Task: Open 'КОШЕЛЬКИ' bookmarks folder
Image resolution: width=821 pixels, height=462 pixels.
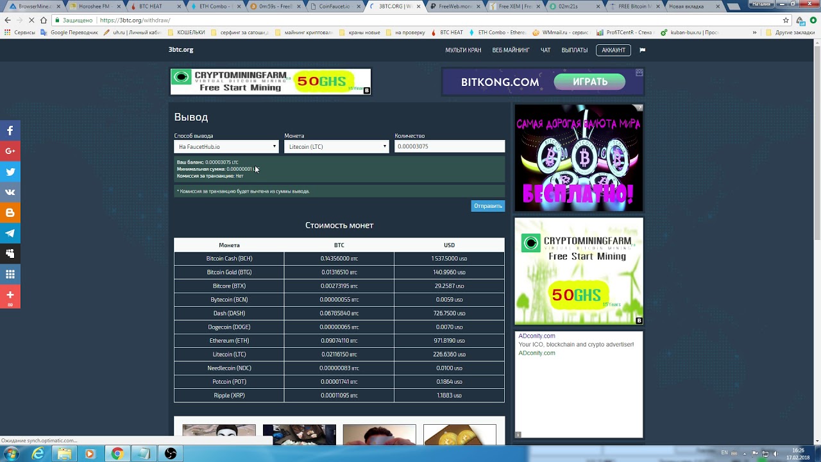Action: pyautogui.click(x=186, y=32)
